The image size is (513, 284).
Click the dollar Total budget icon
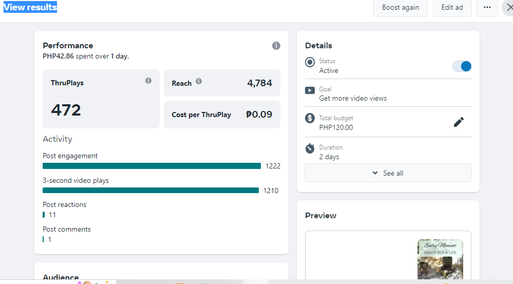(310, 118)
